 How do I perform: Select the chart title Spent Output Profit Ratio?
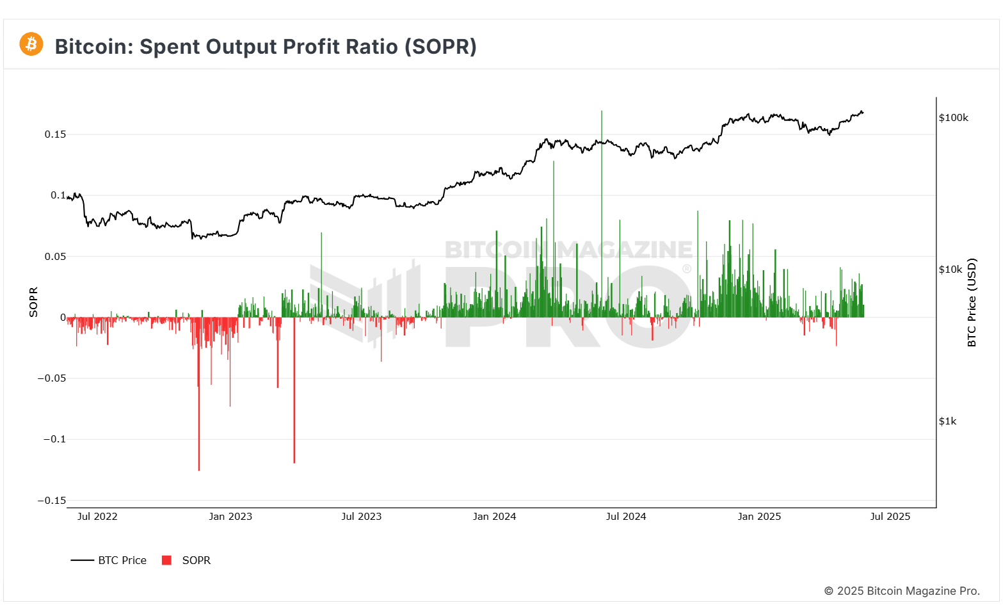pyautogui.click(x=266, y=47)
